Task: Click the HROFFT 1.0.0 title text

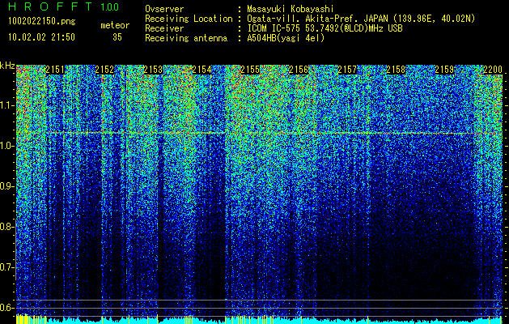Action: (63, 6)
